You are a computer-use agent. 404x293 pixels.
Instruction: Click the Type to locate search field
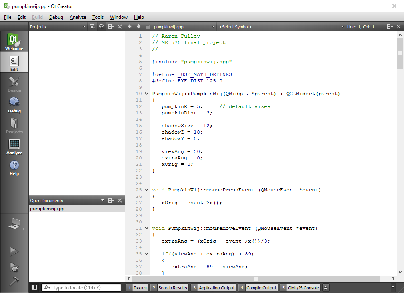coord(81,287)
